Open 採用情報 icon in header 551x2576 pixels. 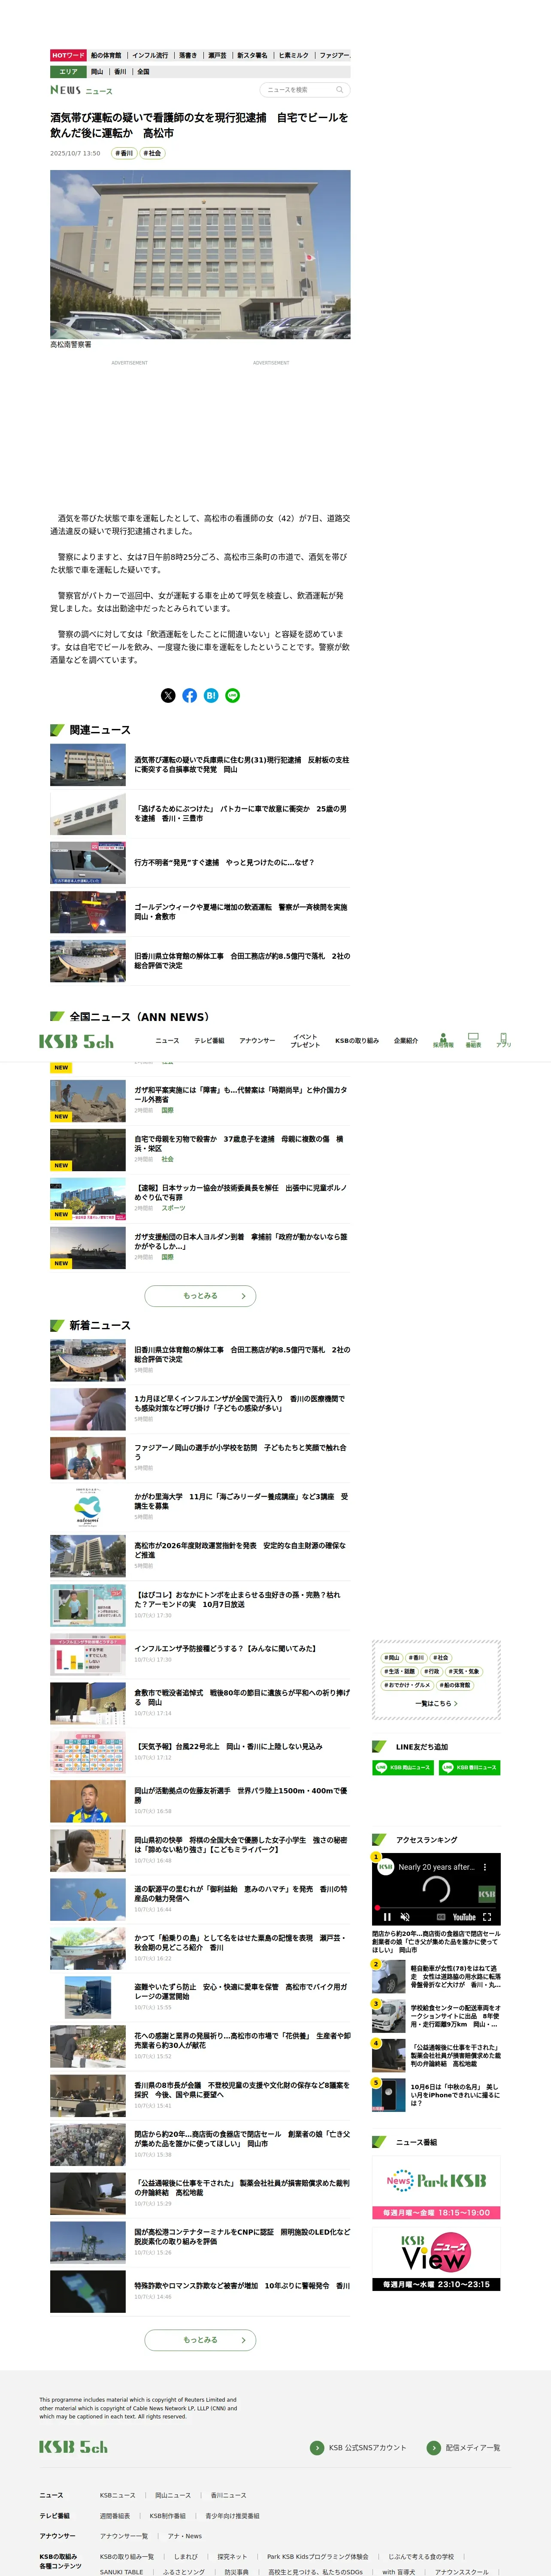point(443,1041)
